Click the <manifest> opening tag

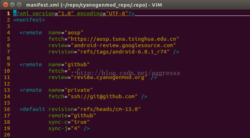tap(29, 20)
